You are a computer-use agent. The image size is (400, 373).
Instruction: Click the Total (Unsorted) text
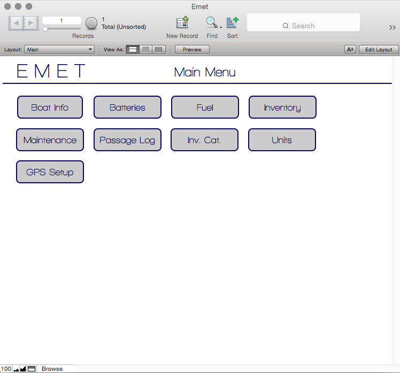124,27
